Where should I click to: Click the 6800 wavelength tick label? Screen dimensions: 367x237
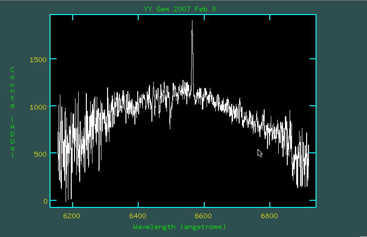(x=269, y=216)
